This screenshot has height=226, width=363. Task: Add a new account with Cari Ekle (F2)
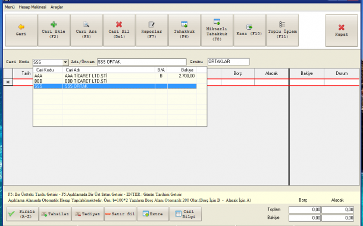[54, 30]
